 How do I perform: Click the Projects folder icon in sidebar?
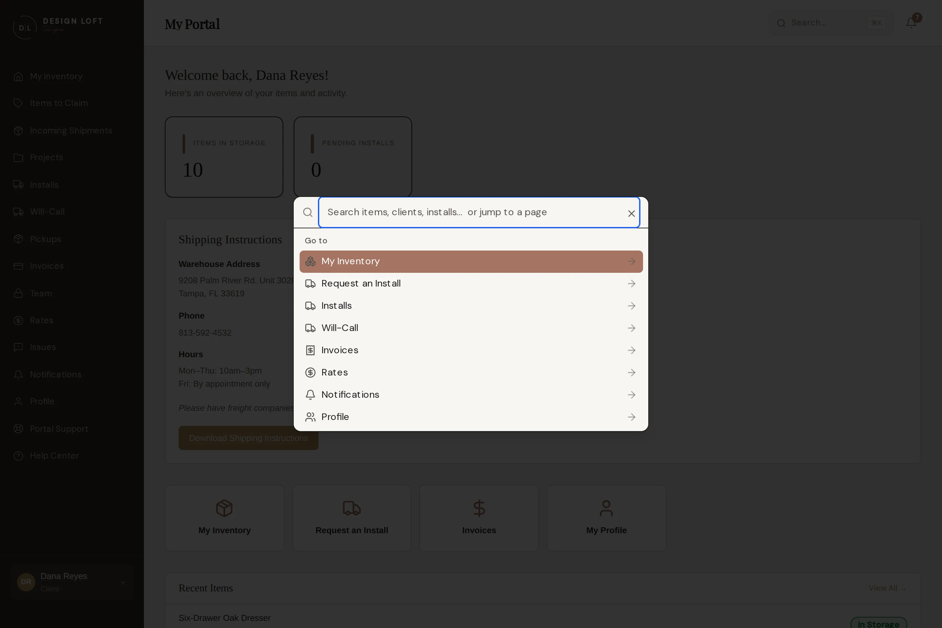[18, 157]
